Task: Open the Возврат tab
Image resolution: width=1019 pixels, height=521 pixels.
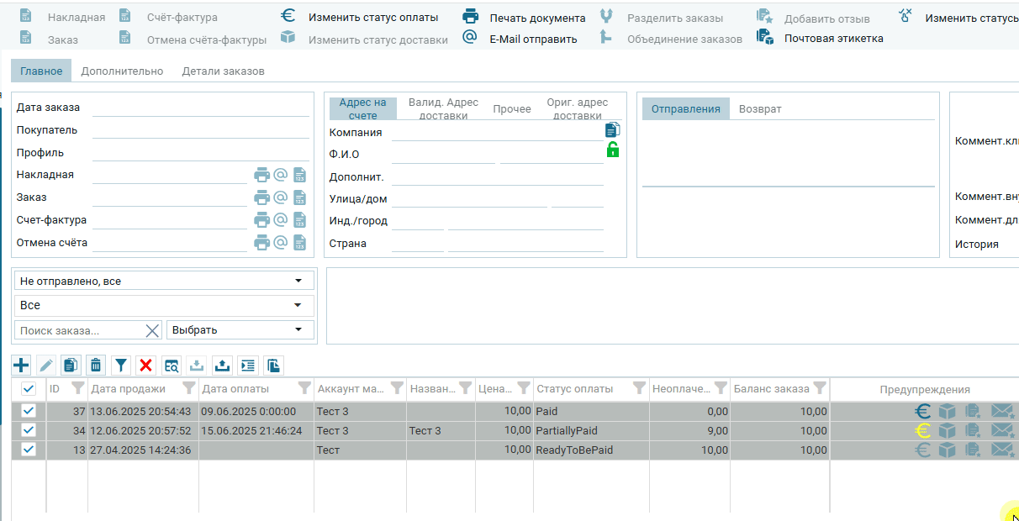Action: click(x=760, y=108)
